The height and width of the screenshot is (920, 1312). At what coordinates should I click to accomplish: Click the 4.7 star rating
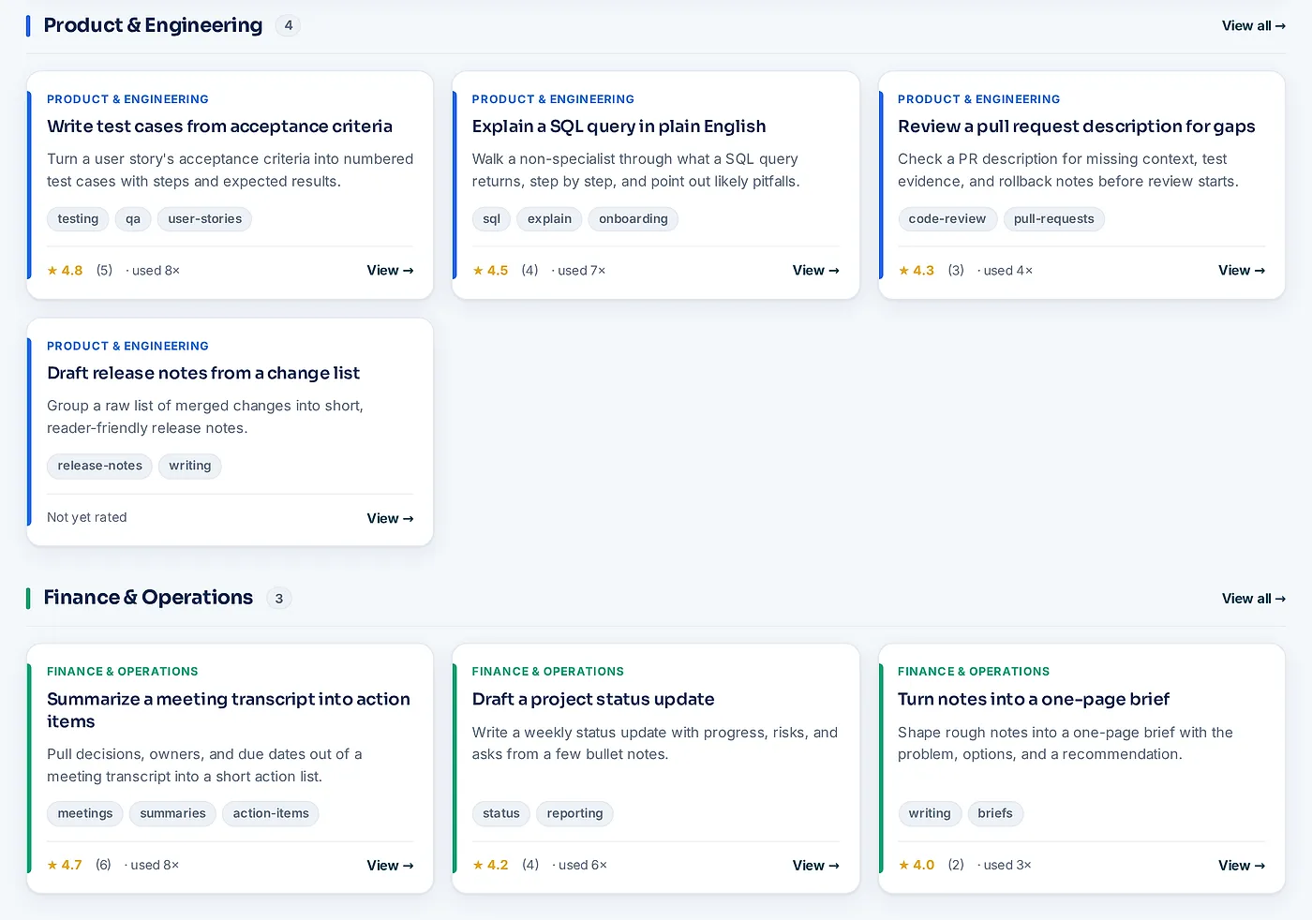(65, 866)
